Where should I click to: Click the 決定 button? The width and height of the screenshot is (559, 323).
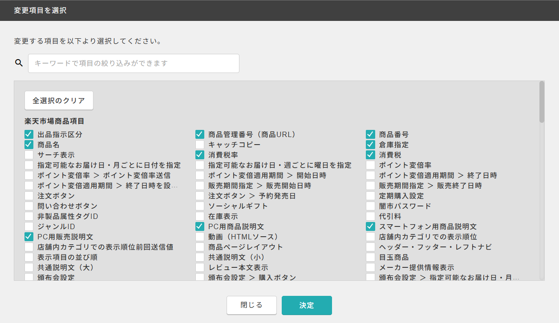pos(307,305)
